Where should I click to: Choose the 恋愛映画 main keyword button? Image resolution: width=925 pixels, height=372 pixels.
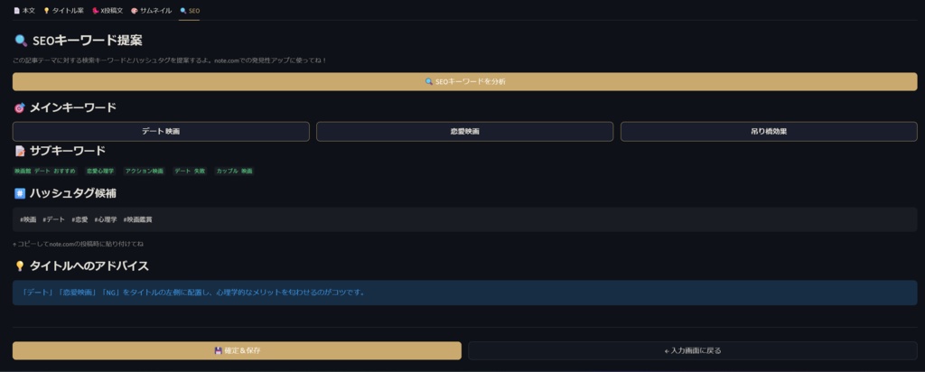click(465, 132)
